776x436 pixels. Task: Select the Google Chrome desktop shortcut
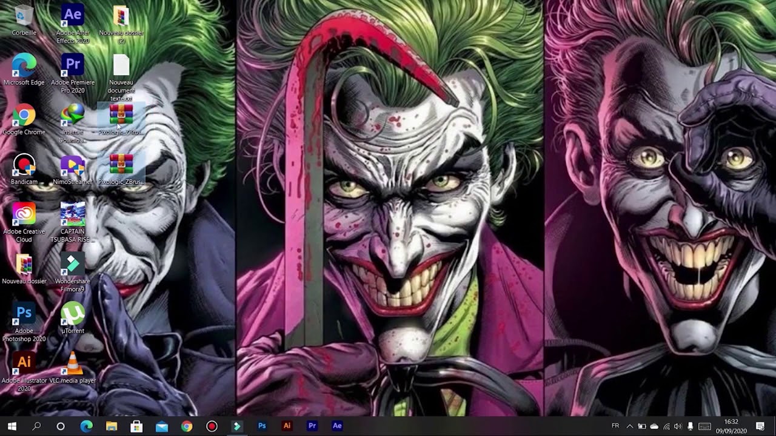24,119
